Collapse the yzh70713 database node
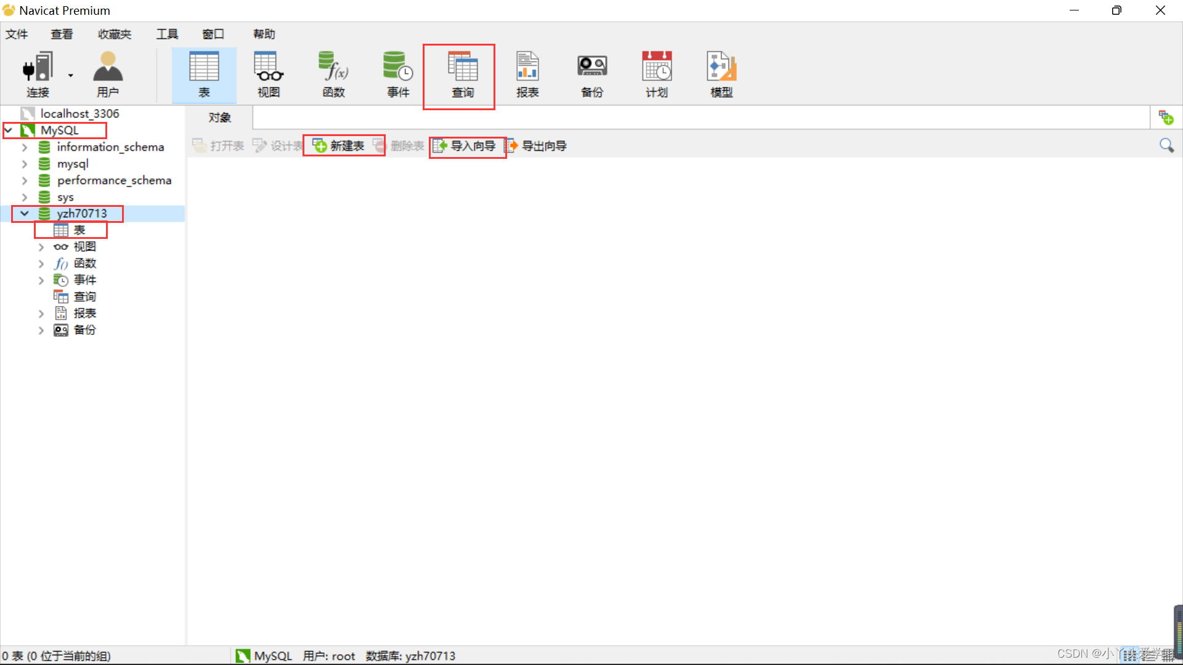The height and width of the screenshot is (665, 1183). 25,214
